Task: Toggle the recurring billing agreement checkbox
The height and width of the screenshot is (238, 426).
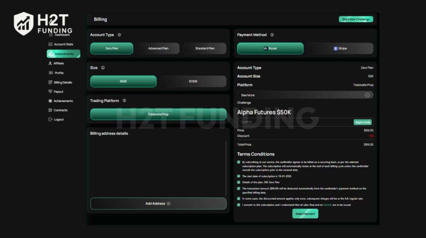Action: coord(239,162)
